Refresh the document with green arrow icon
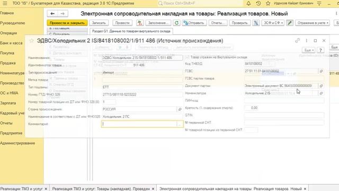The image size is (339, 191). coord(176,23)
